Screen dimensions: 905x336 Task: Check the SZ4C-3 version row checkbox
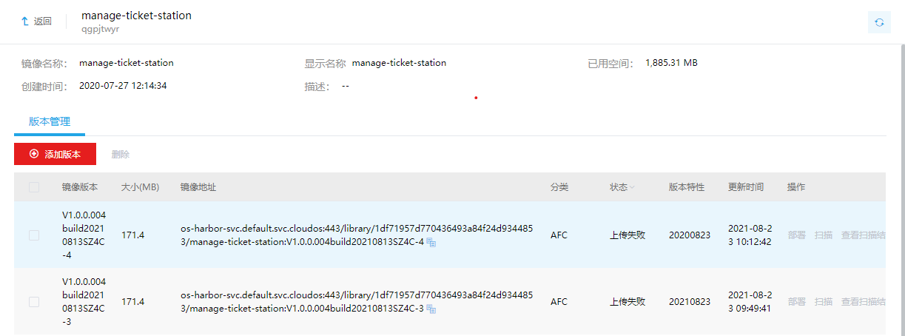(34, 302)
